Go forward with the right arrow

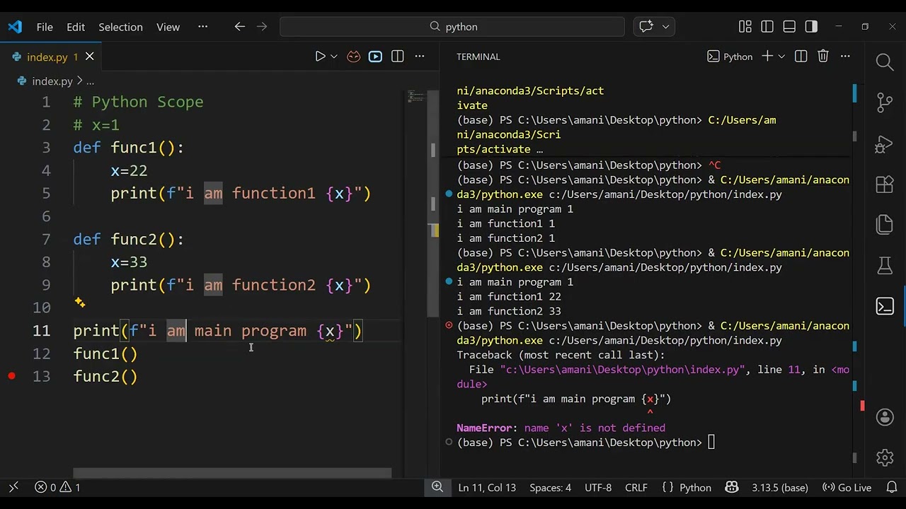click(262, 27)
